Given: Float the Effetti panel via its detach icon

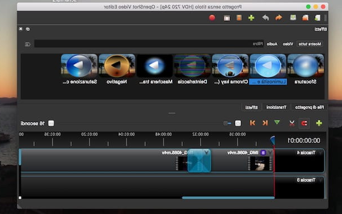Looking at the screenshot, I should point(27,29).
